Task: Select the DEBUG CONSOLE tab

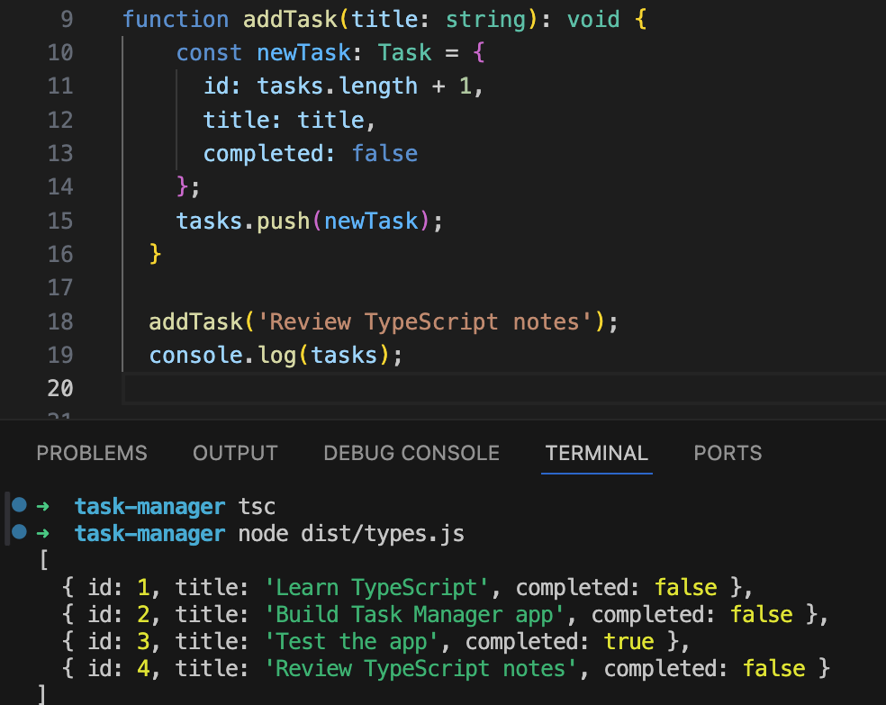Action: coord(411,453)
